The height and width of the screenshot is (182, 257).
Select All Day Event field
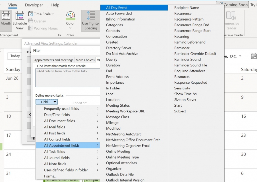(x=116, y=8)
